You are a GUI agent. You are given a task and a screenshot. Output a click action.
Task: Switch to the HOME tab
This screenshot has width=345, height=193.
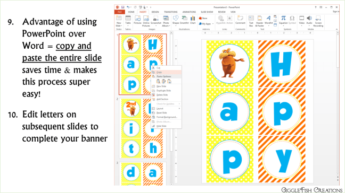(131, 12)
